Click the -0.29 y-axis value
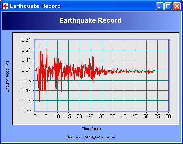The height and width of the screenshot is (144, 183). pyautogui.click(x=26, y=100)
